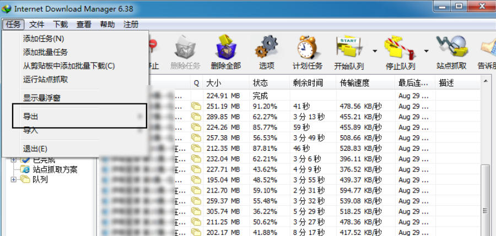Click queue icon of the 289.85 MB row

point(196,117)
